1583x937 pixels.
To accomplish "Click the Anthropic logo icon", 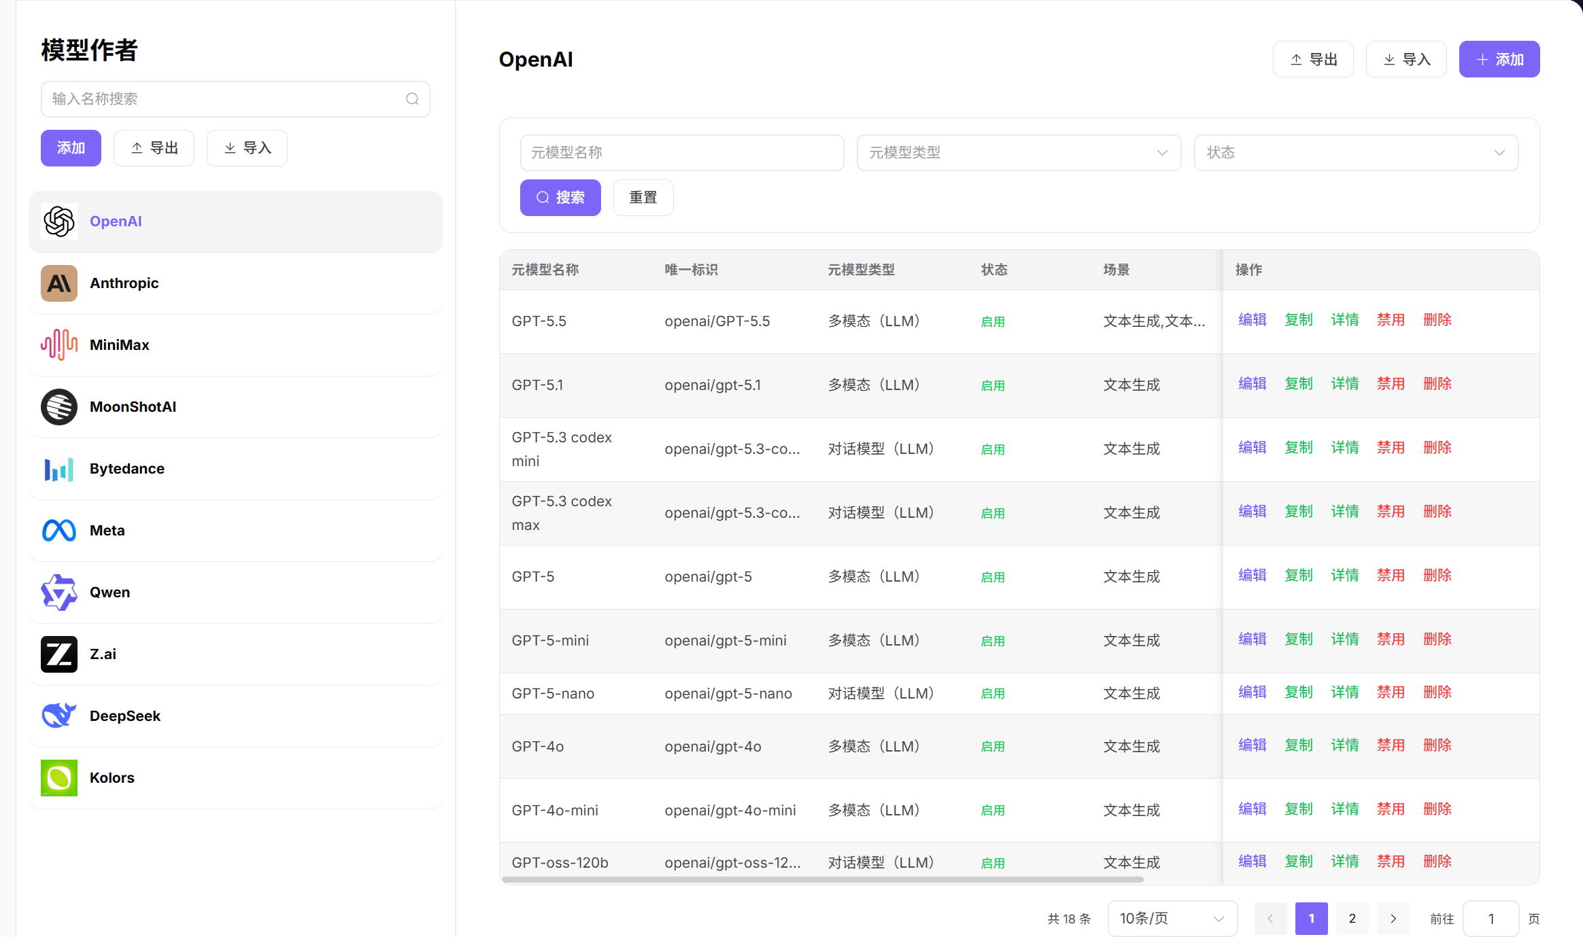I will tap(59, 283).
